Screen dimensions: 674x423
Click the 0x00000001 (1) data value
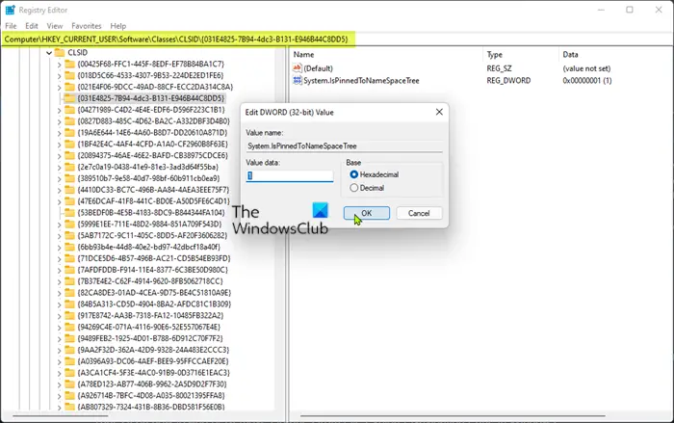tap(587, 80)
